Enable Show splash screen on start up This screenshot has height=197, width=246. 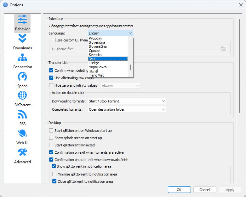pyautogui.click(x=51, y=138)
